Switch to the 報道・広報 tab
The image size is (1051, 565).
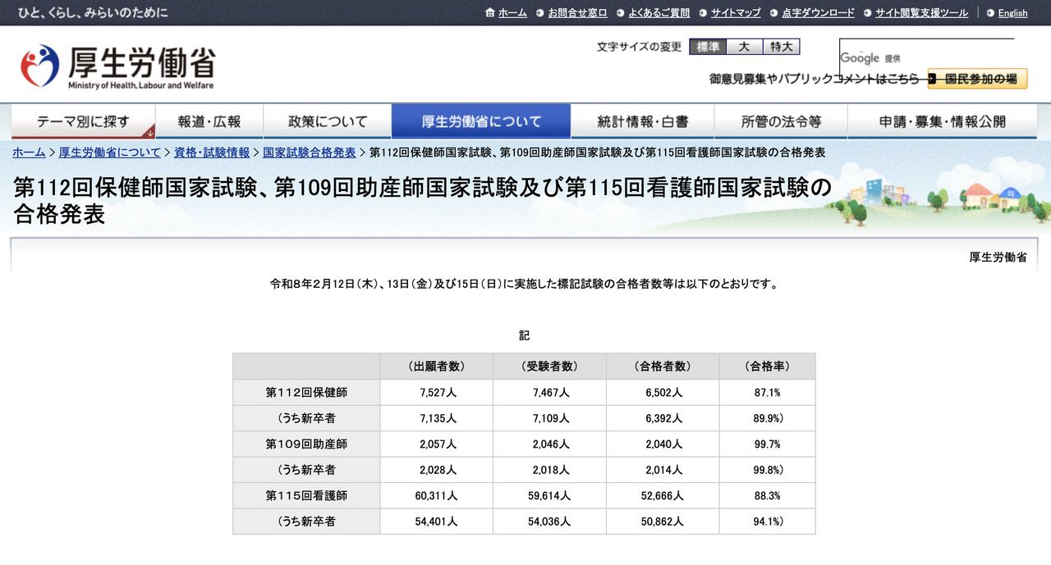[209, 121]
